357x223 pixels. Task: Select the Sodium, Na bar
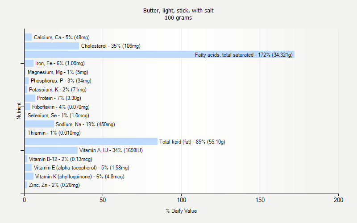coord(39,124)
